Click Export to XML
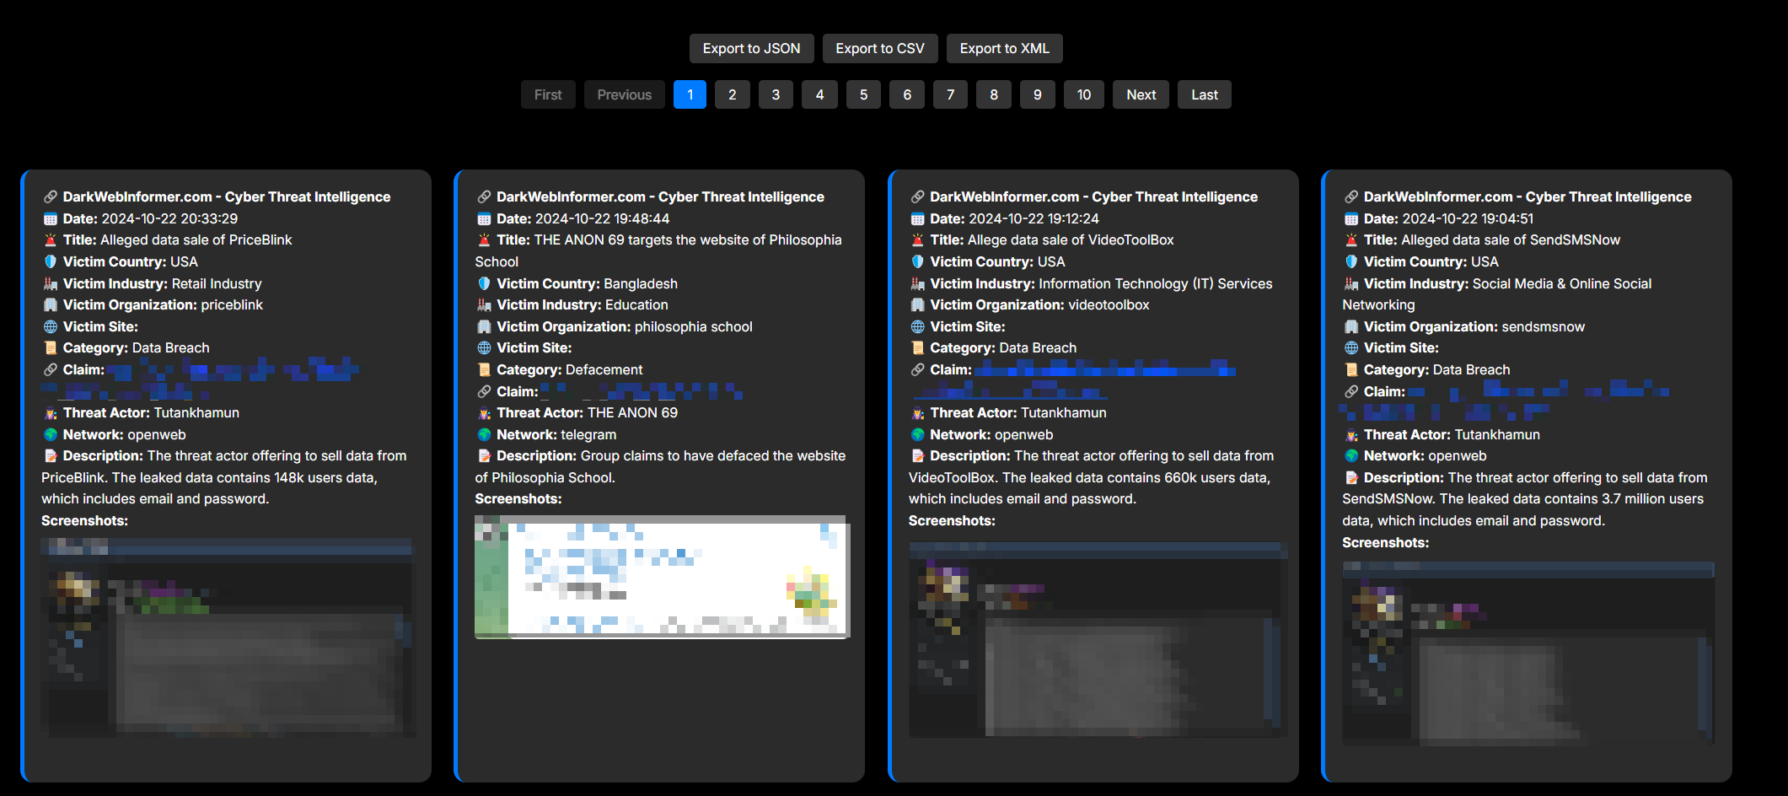 tap(1004, 49)
